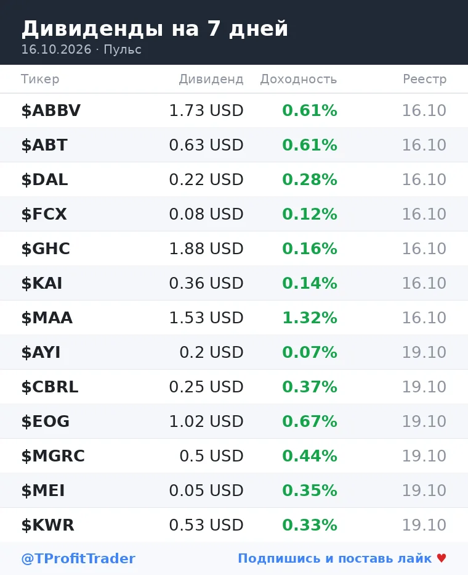Open the $DAL ticker
The height and width of the screenshot is (575, 468).
pyautogui.click(x=44, y=180)
